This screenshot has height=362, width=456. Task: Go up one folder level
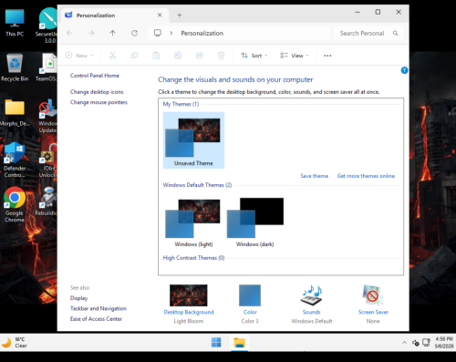[x=113, y=33]
